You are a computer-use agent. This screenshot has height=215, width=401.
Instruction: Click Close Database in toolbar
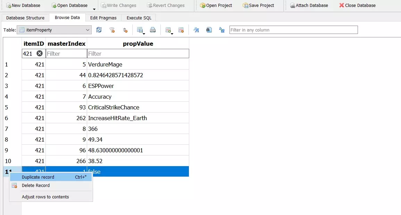click(357, 5)
